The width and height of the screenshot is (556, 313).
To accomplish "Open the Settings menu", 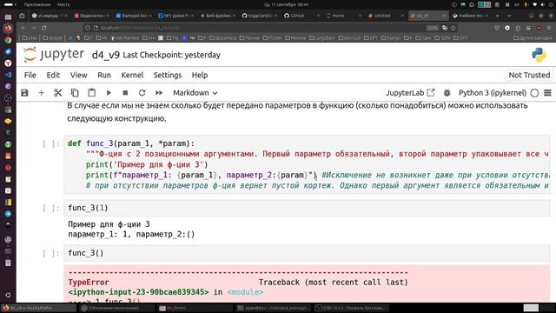I will tap(168, 75).
